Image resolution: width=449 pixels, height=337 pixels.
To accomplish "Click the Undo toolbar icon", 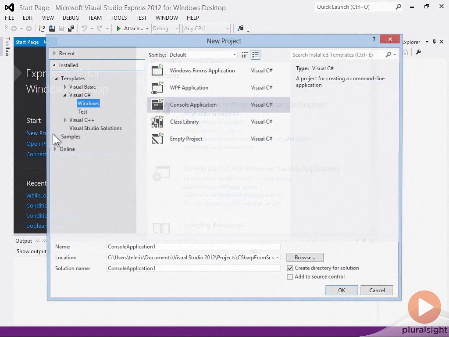I will [84, 29].
